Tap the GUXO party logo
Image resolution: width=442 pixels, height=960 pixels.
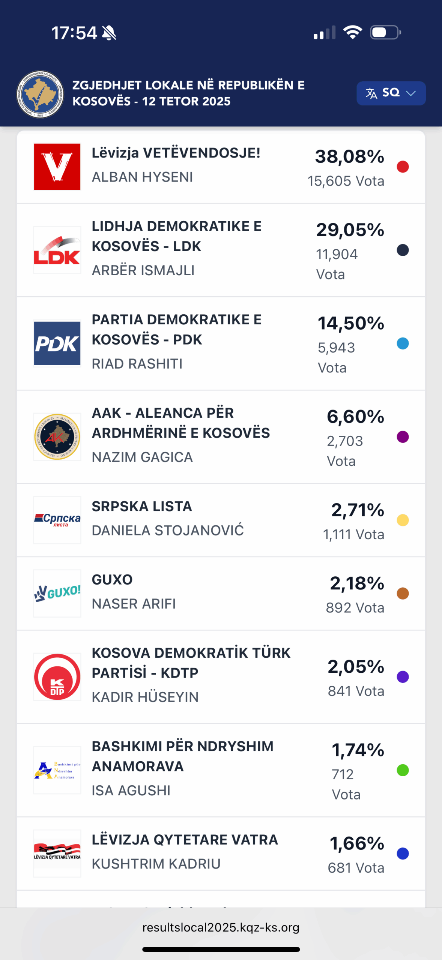57,593
